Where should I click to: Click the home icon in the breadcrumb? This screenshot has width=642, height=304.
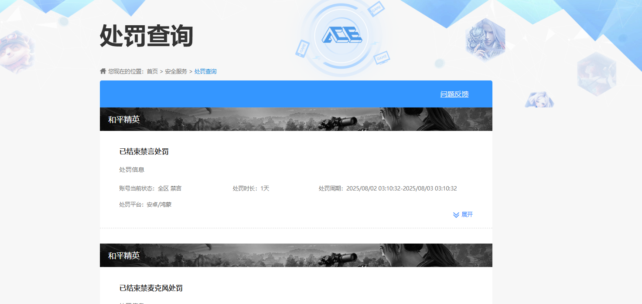tap(103, 71)
